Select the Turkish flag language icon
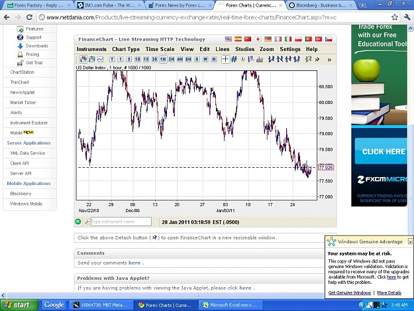 point(319,39)
